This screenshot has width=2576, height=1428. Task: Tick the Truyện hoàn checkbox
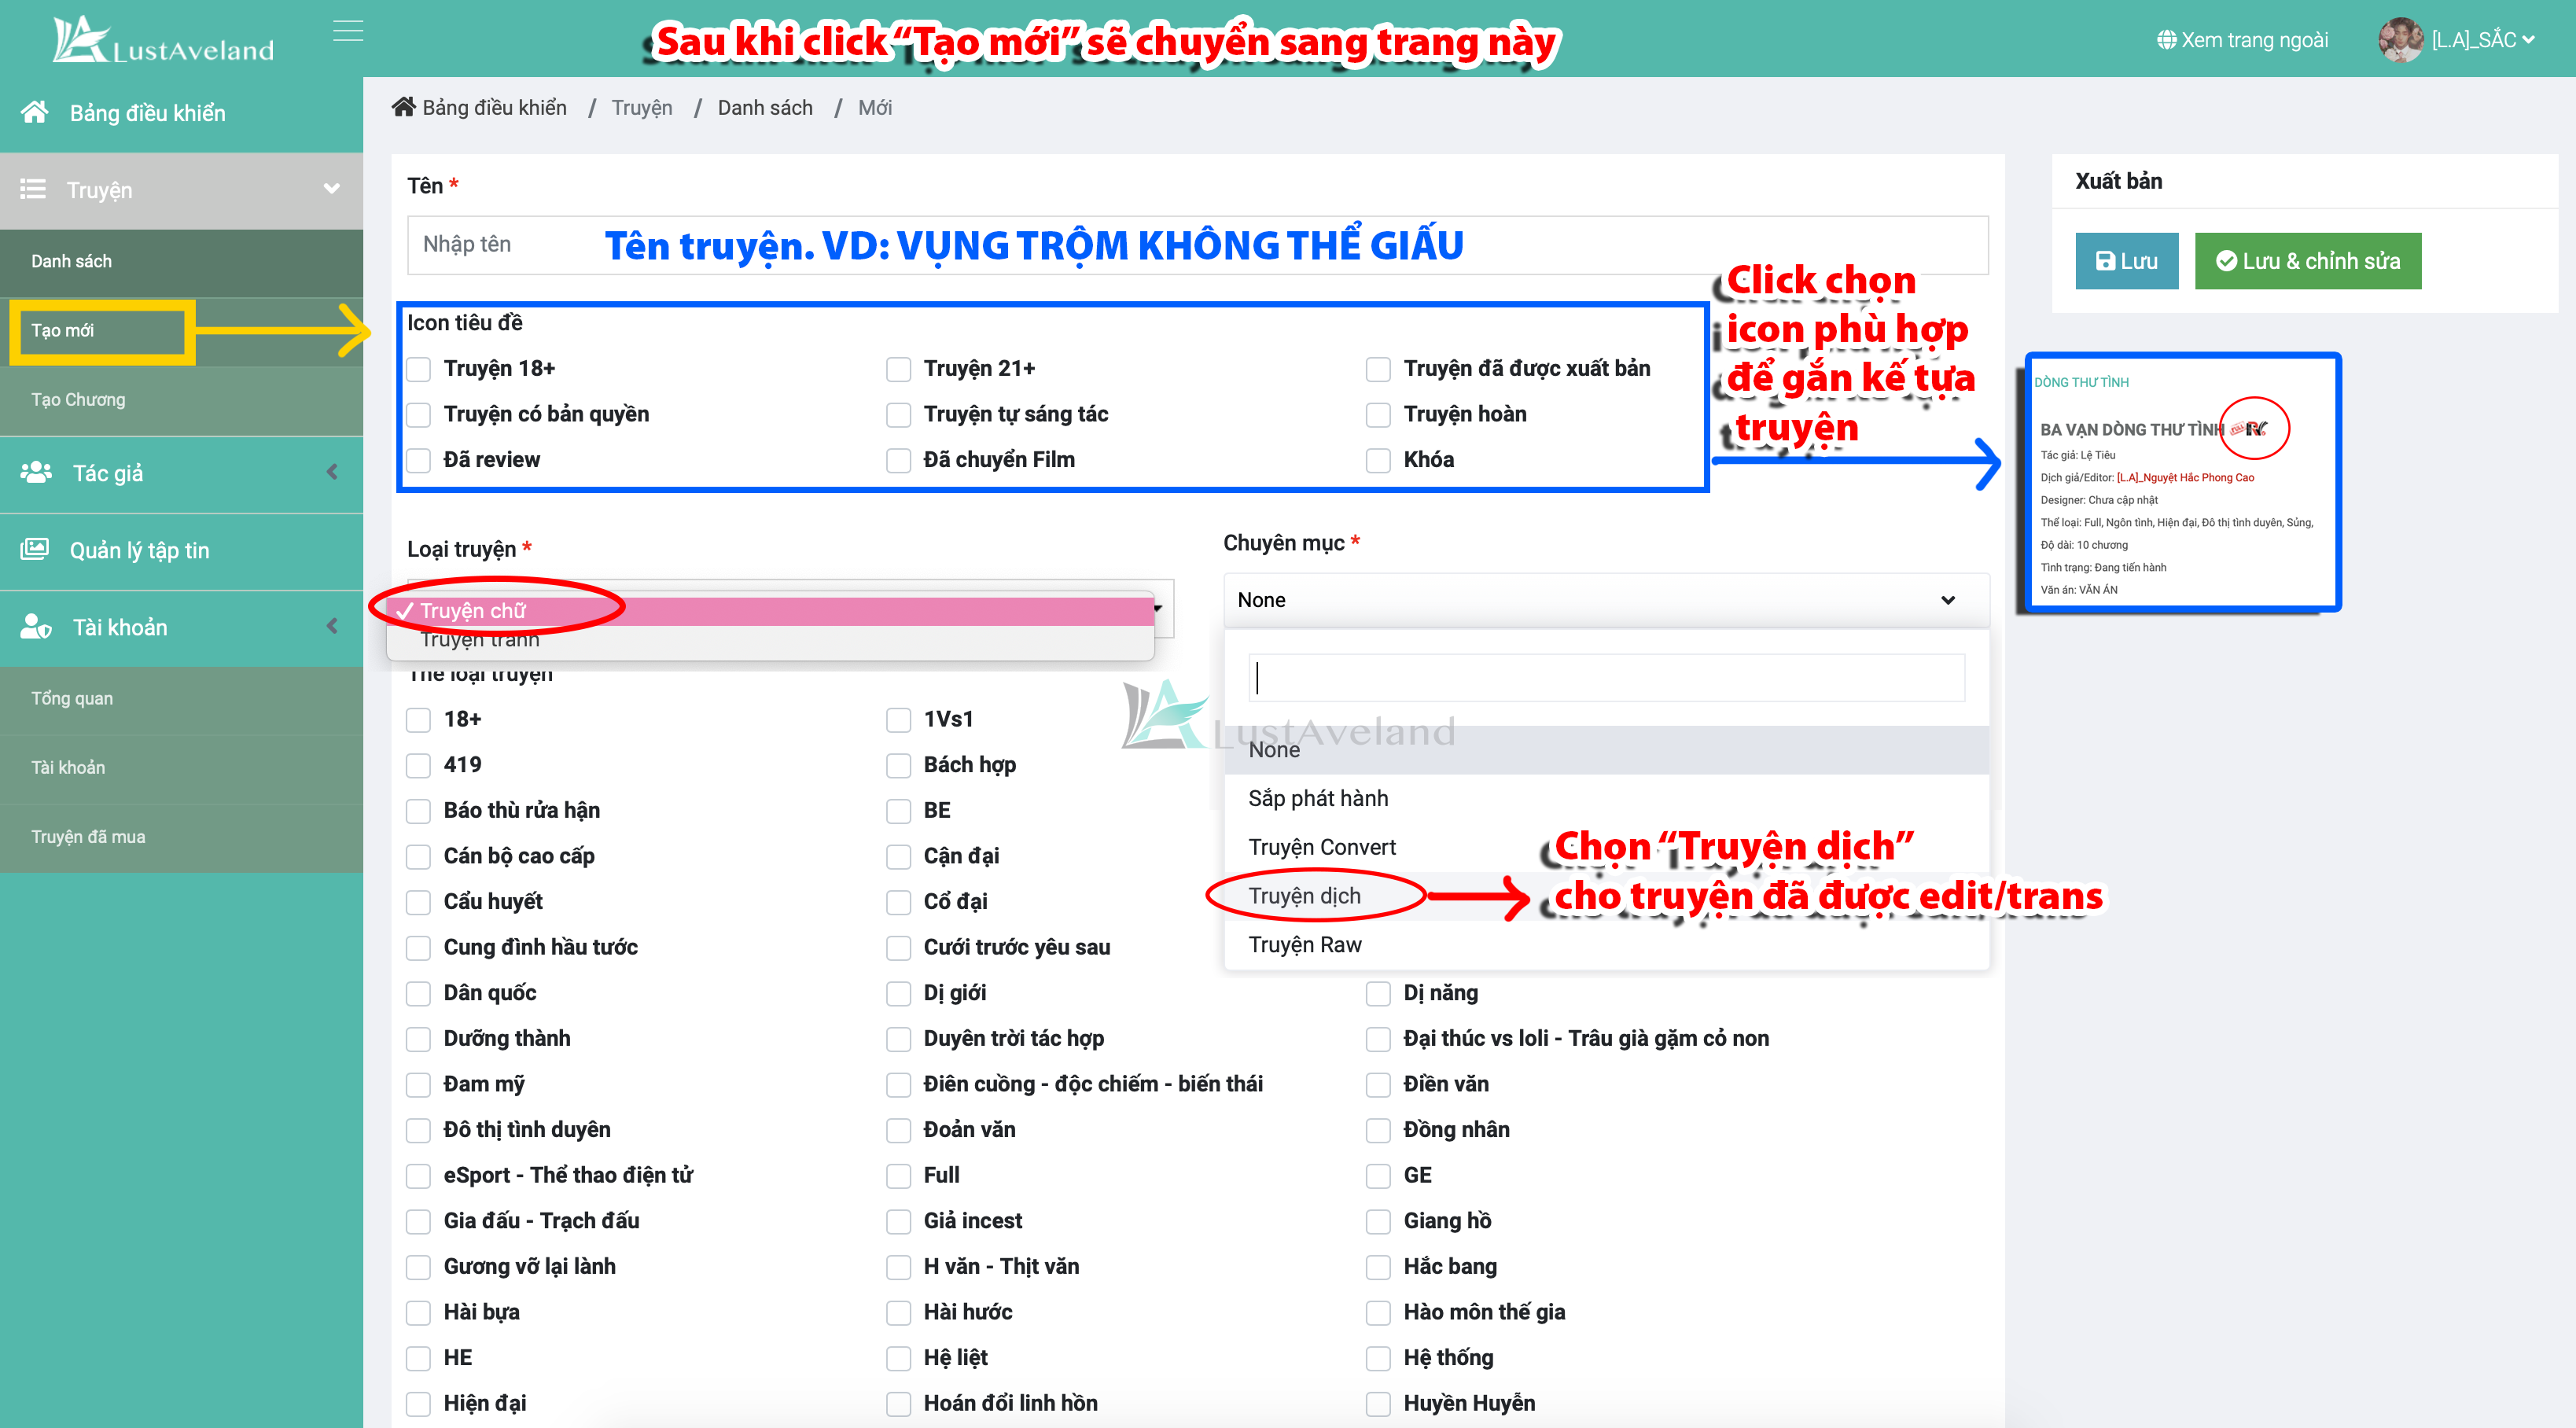(1378, 415)
